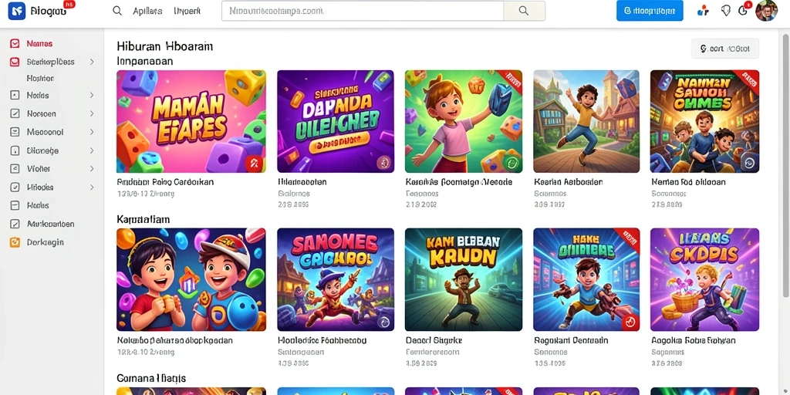
Task: Expand the Hliodes chevron
Action: pos(92,187)
